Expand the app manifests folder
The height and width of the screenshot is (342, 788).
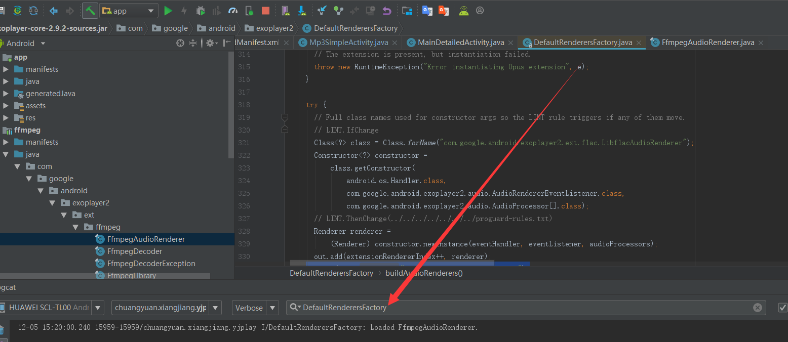[x=6, y=69]
